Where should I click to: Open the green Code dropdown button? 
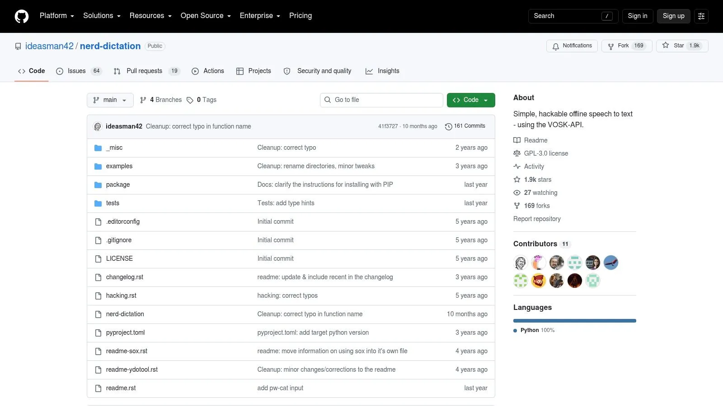471,100
